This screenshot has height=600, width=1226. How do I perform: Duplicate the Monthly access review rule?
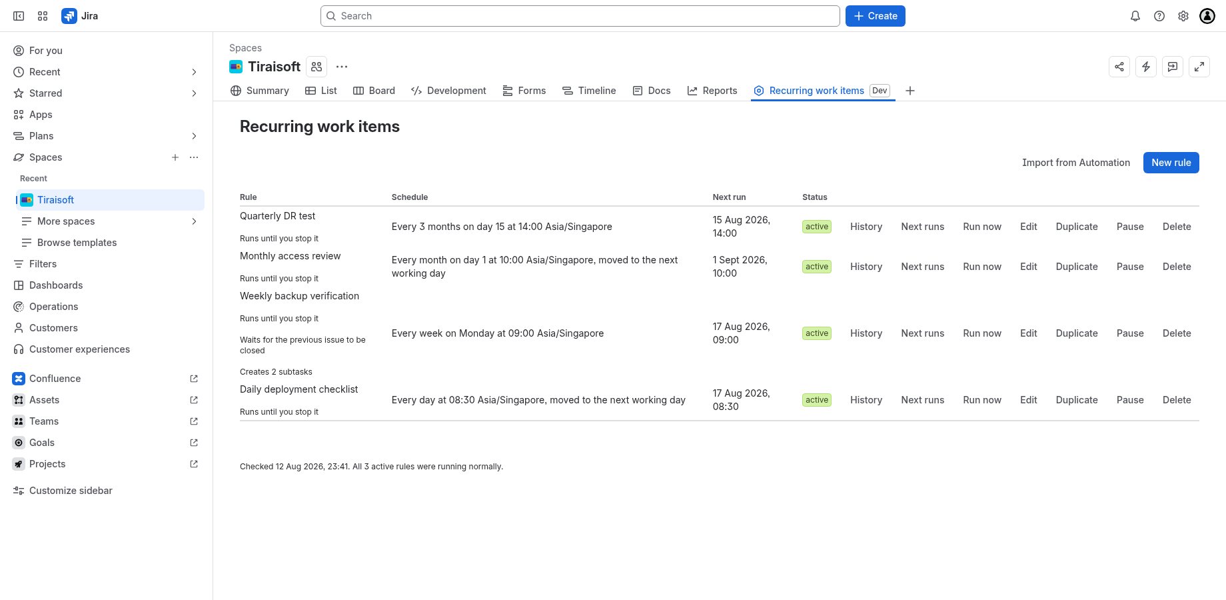coord(1077,267)
